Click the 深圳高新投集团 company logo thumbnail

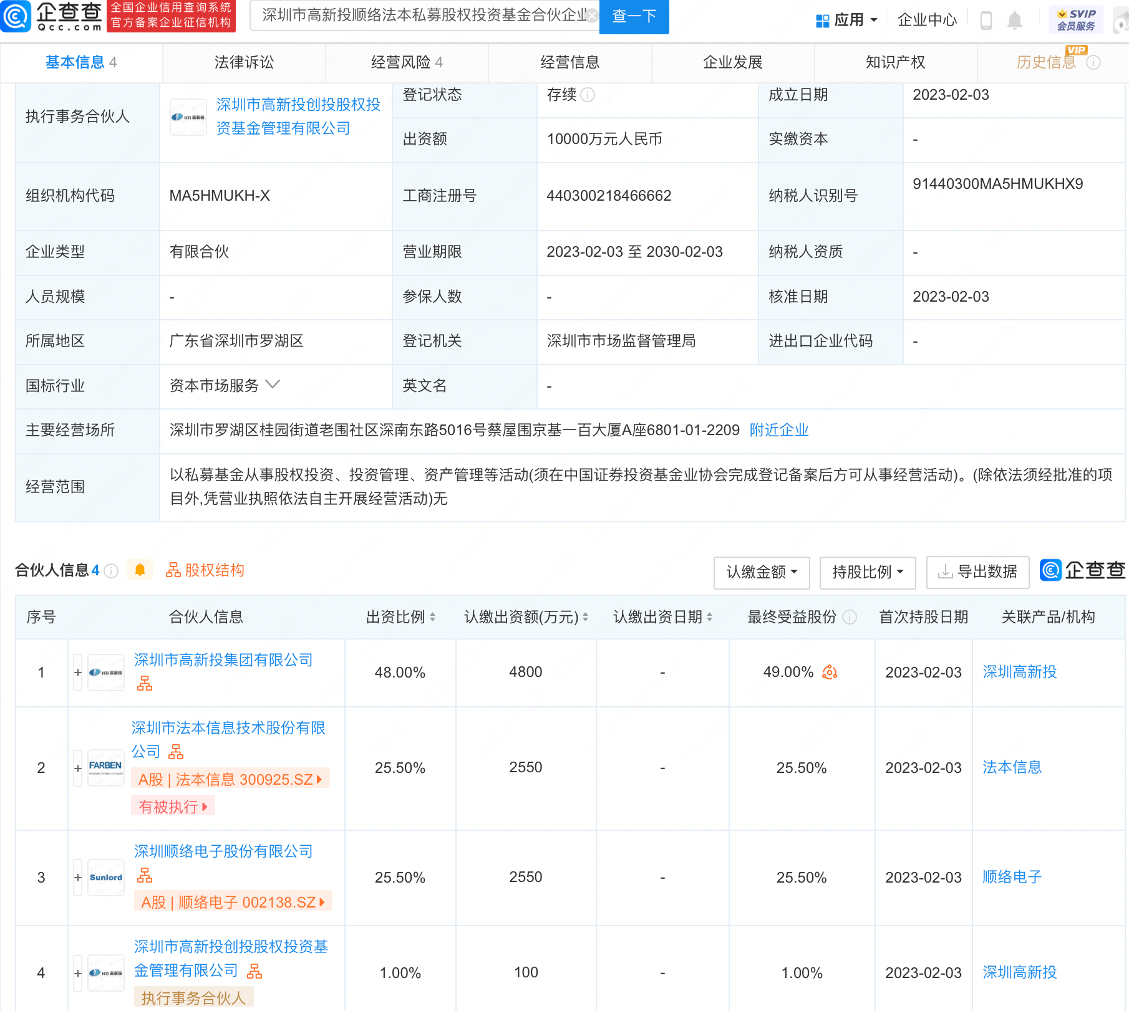(x=106, y=673)
